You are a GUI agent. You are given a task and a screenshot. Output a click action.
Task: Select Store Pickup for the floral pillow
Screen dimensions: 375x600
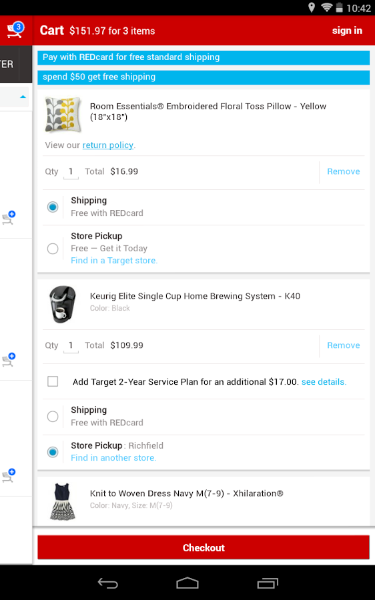pyautogui.click(x=53, y=249)
